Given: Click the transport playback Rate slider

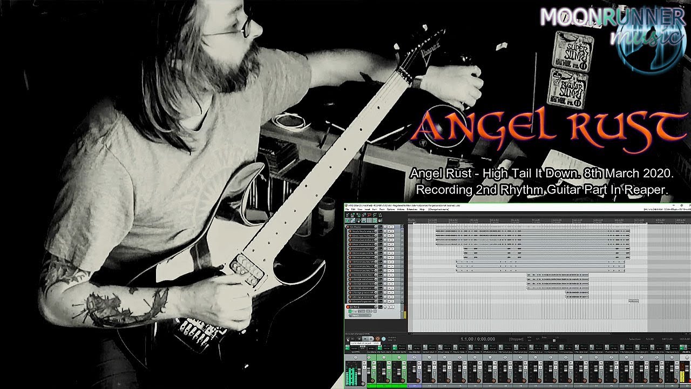Looking at the screenshot, I should [554, 340].
